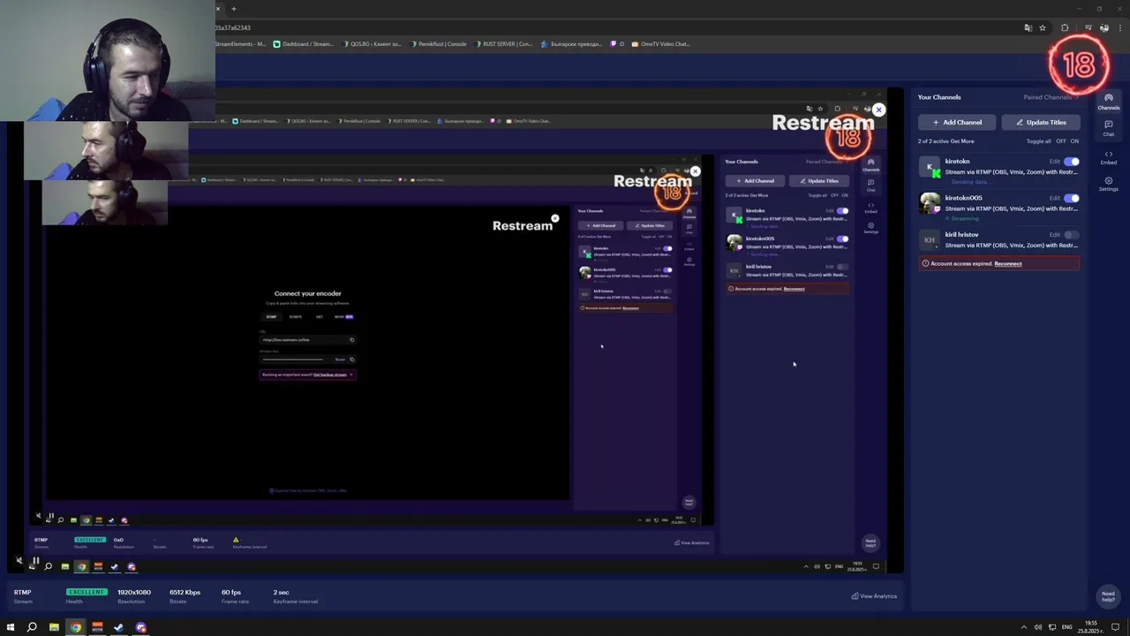This screenshot has height=636, width=1130.
Task: Open the Chrome three-dot menu
Action: [x=1119, y=27]
